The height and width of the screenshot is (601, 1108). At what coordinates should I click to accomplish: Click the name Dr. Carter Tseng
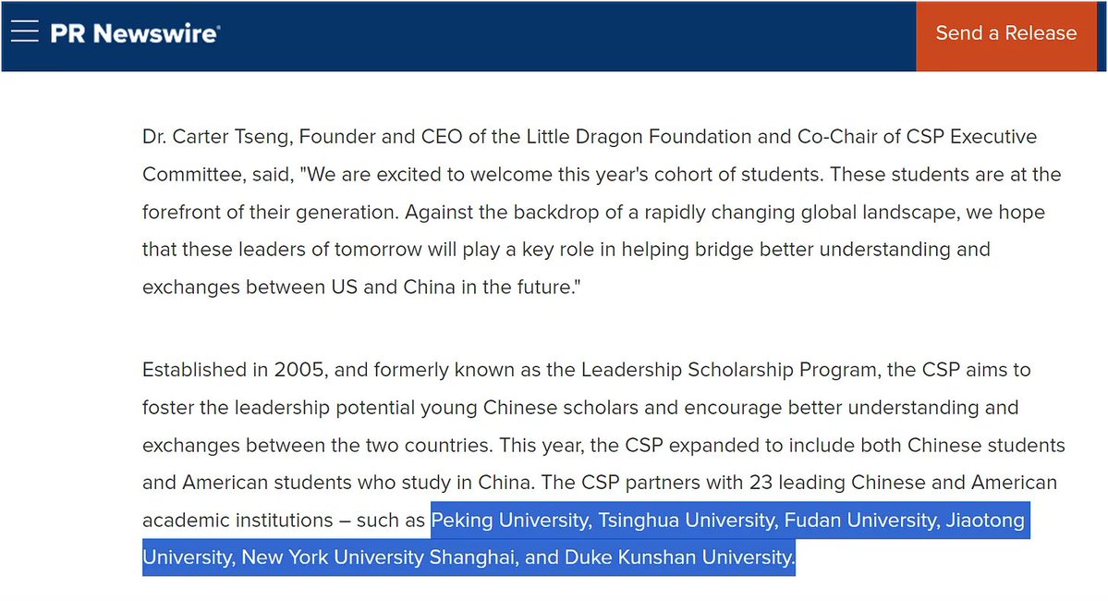204,137
